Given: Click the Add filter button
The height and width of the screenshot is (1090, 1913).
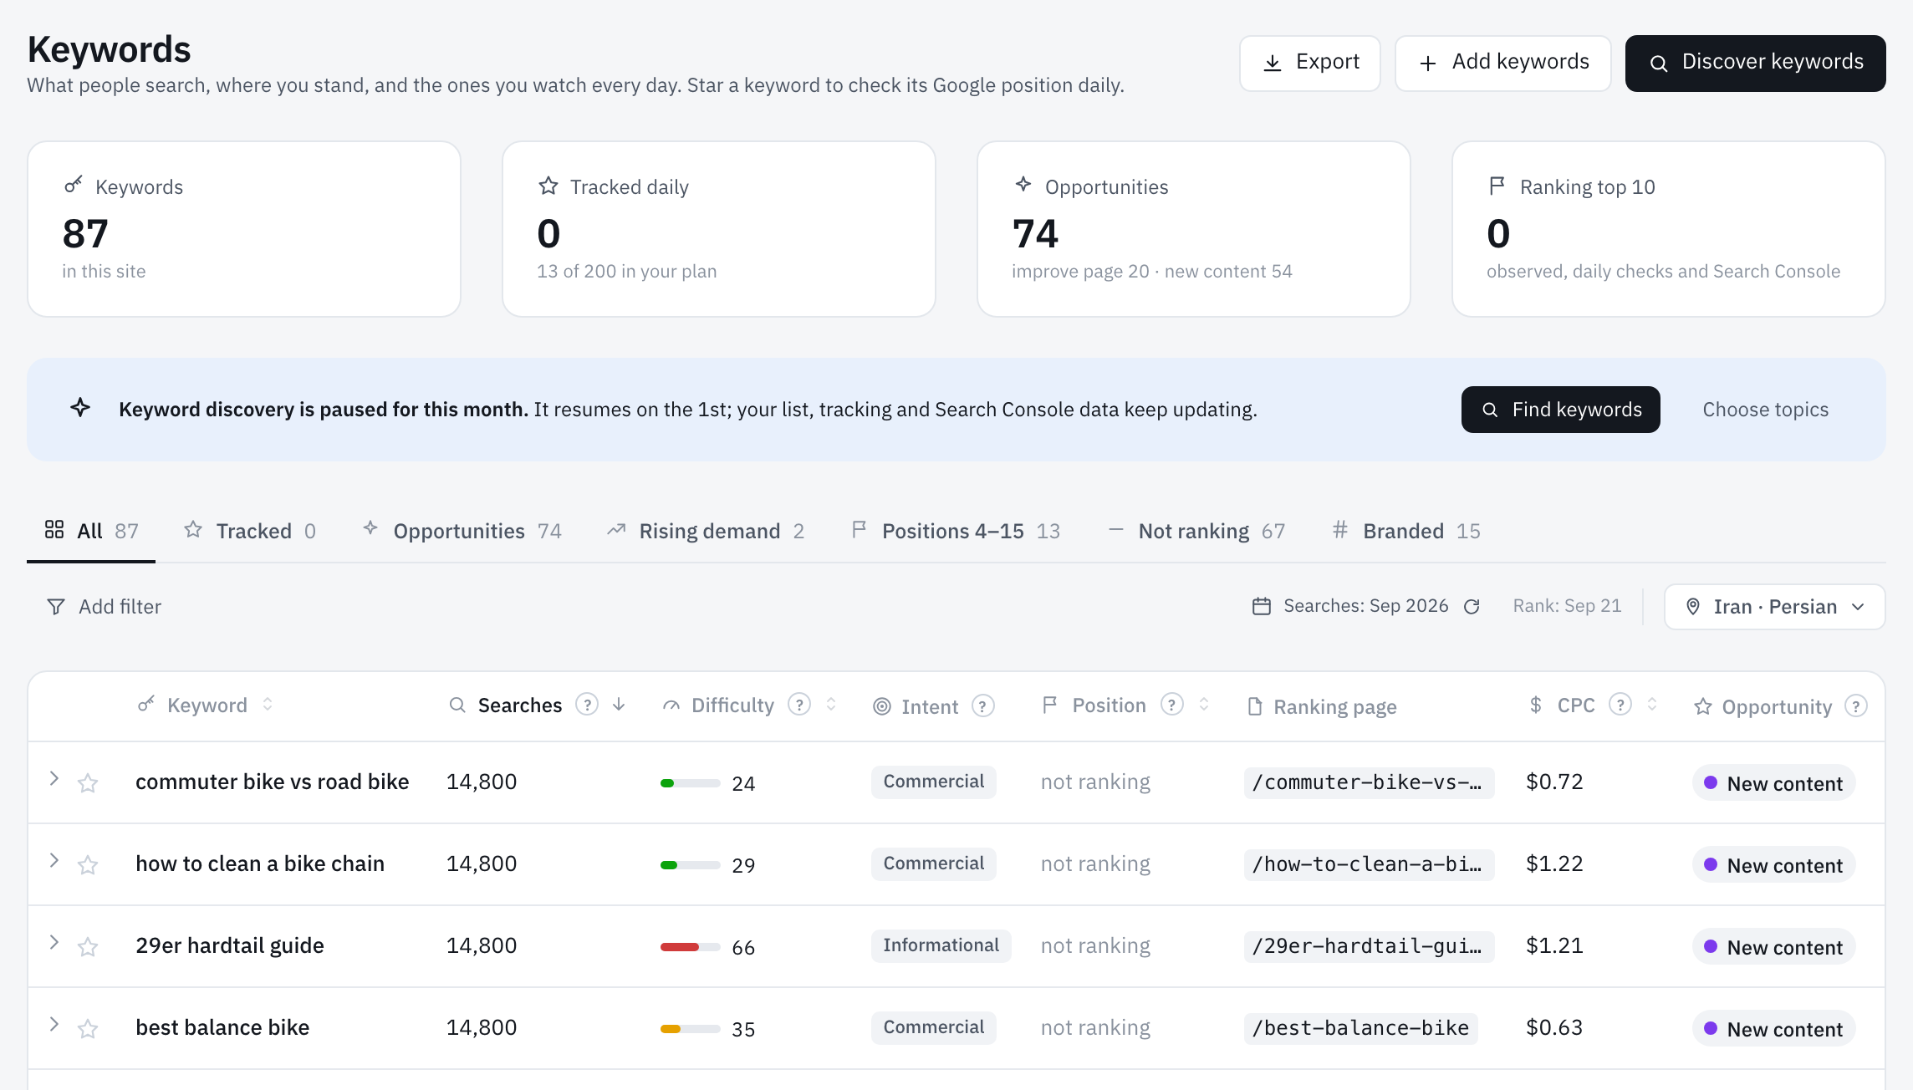Looking at the screenshot, I should 104,607.
